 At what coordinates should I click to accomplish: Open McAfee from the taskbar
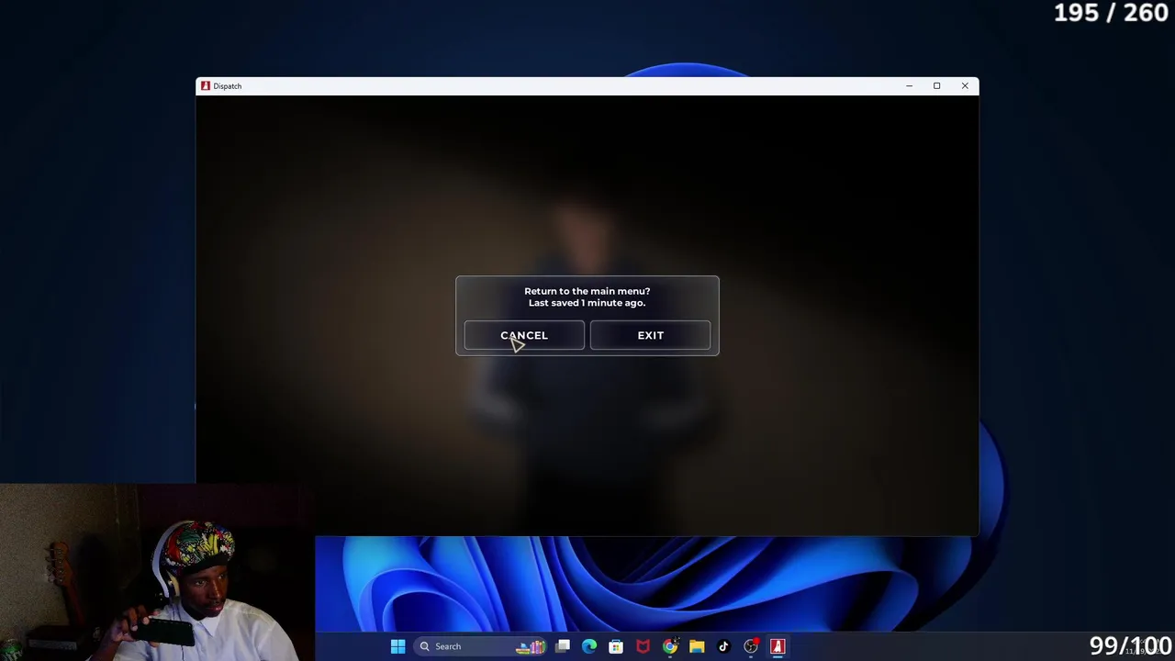643,646
